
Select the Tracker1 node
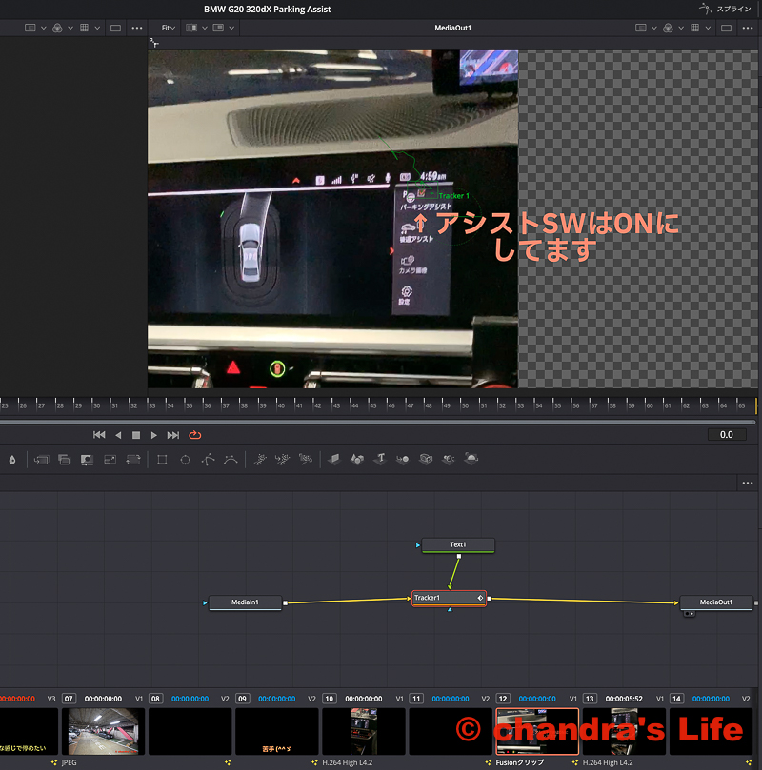(449, 598)
